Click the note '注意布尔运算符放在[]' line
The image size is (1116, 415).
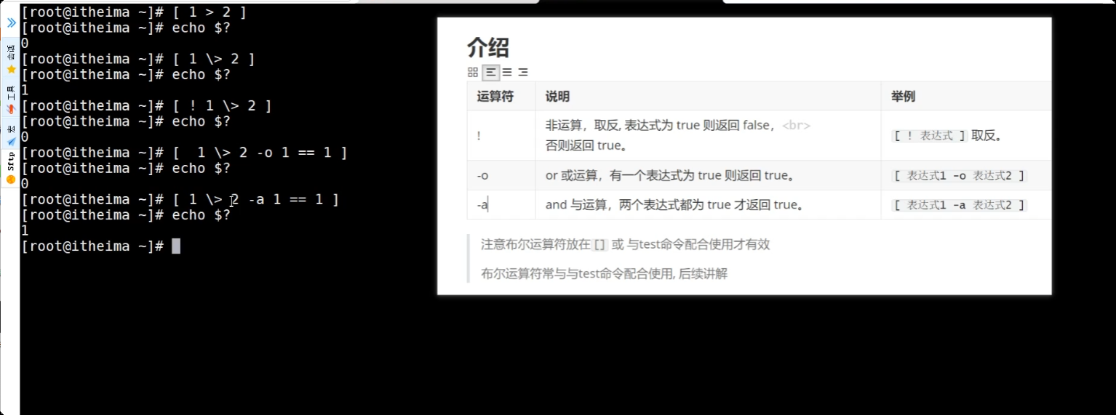pyautogui.click(x=625, y=244)
